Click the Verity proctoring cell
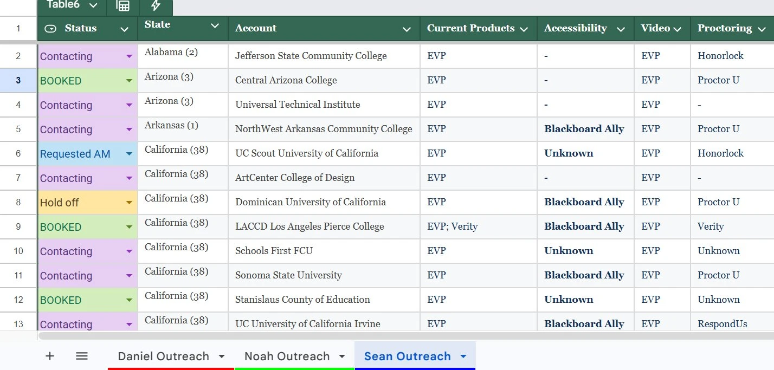This screenshot has width=774, height=370. coord(732,226)
